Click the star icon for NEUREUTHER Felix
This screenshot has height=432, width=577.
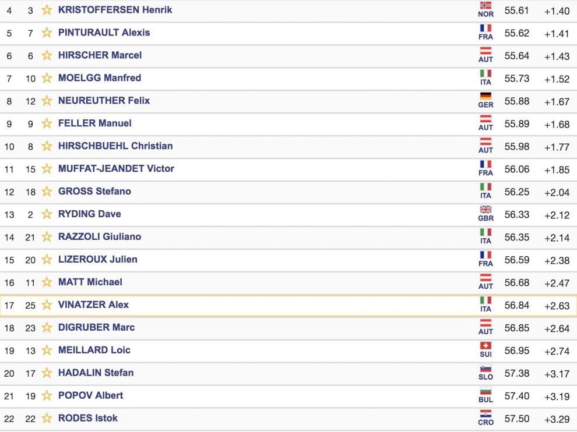(47, 101)
